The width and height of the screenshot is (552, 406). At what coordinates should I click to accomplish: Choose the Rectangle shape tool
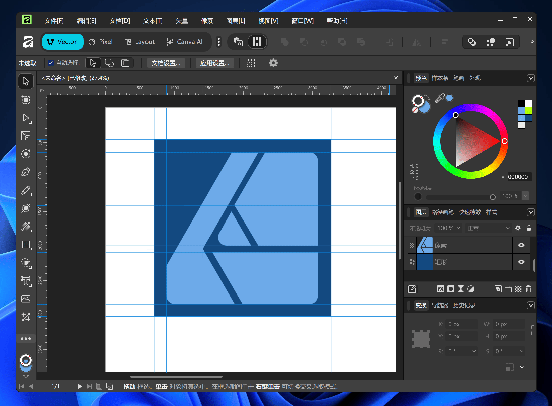[26, 245]
